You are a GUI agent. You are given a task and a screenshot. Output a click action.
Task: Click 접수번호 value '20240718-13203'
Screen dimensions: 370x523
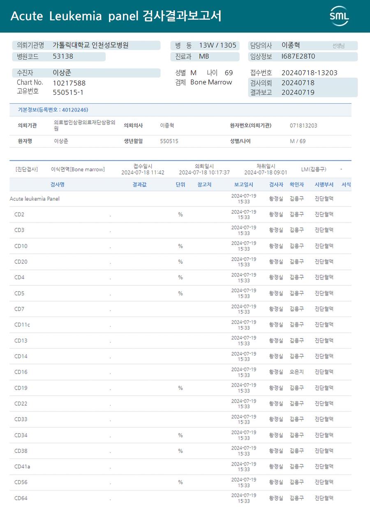click(309, 73)
